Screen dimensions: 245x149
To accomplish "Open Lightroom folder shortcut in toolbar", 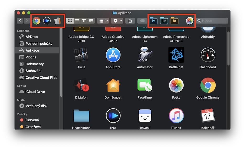I will pos(164,21).
